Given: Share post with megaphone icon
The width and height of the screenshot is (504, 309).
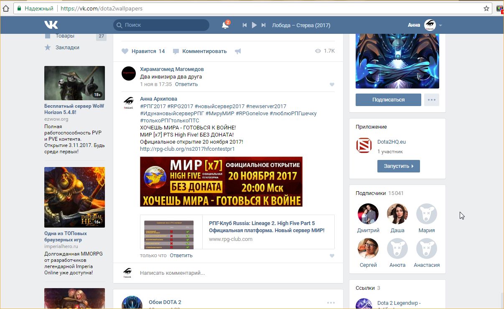Looking at the screenshot, I should pos(238,51).
